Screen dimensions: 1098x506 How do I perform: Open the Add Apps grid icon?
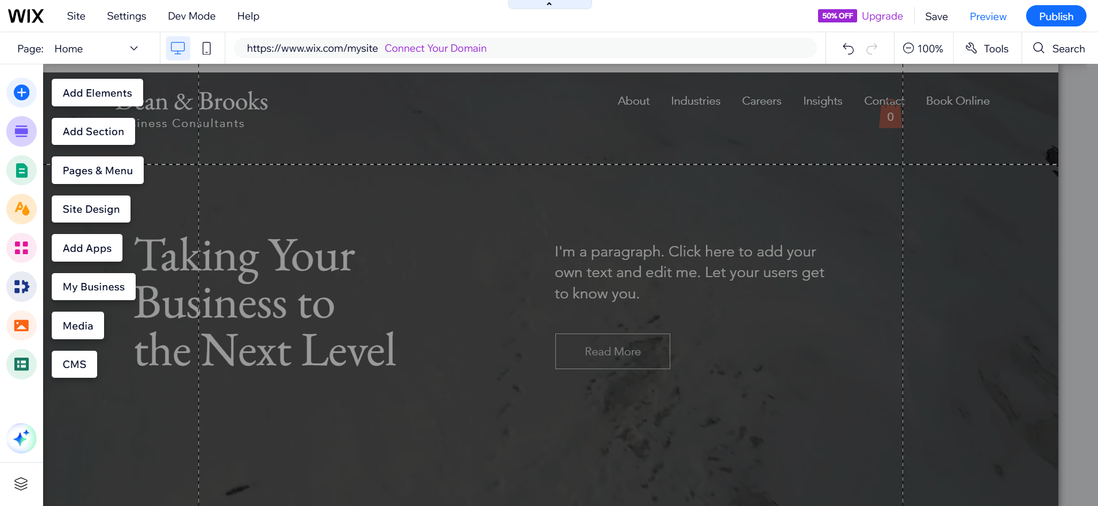click(21, 248)
